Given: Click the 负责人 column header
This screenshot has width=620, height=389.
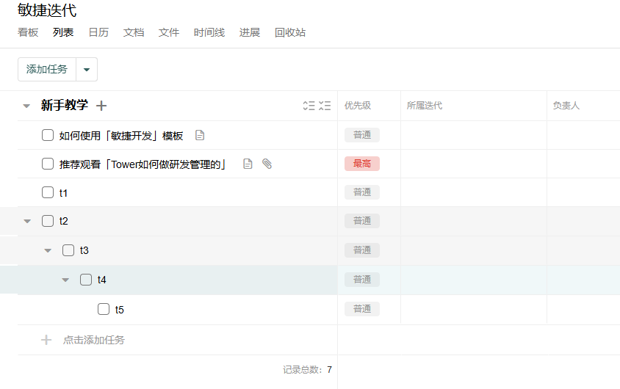Looking at the screenshot, I should click(566, 106).
